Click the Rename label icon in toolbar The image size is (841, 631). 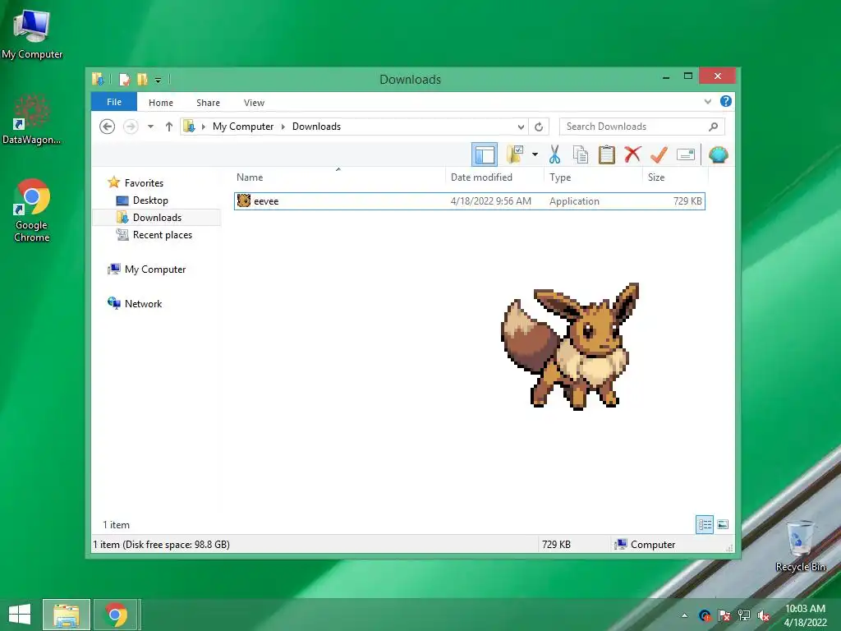pyautogui.click(x=686, y=154)
